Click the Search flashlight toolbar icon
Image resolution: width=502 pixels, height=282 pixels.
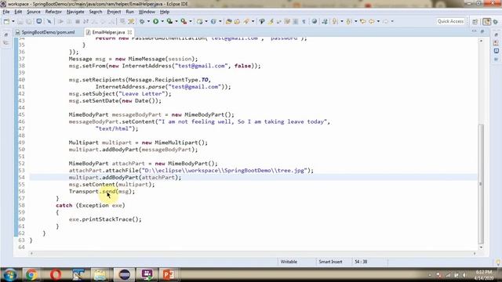[x=246, y=21]
